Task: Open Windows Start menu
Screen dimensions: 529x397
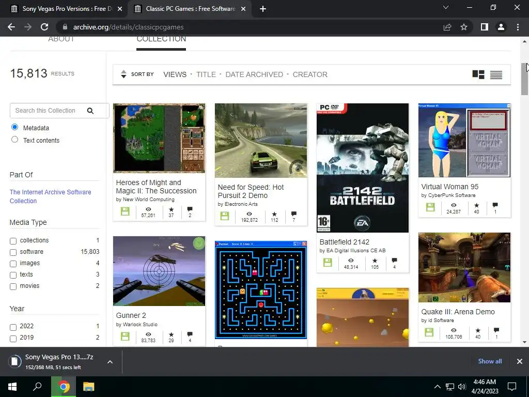Action: 12,387
